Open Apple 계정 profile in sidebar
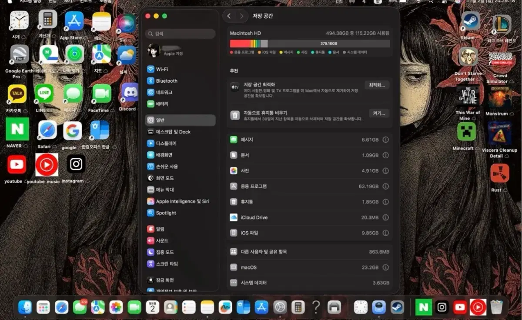 [180, 50]
